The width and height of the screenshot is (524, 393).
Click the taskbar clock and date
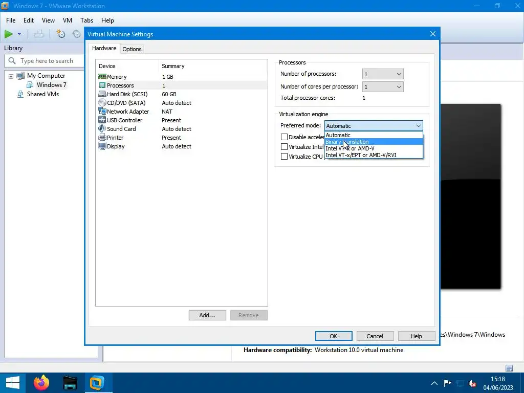[x=497, y=383]
